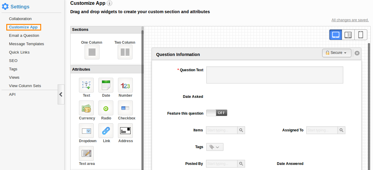Select the Link attribute icon
Image resolution: width=373 pixels, height=170 pixels.
click(x=106, y=131)
